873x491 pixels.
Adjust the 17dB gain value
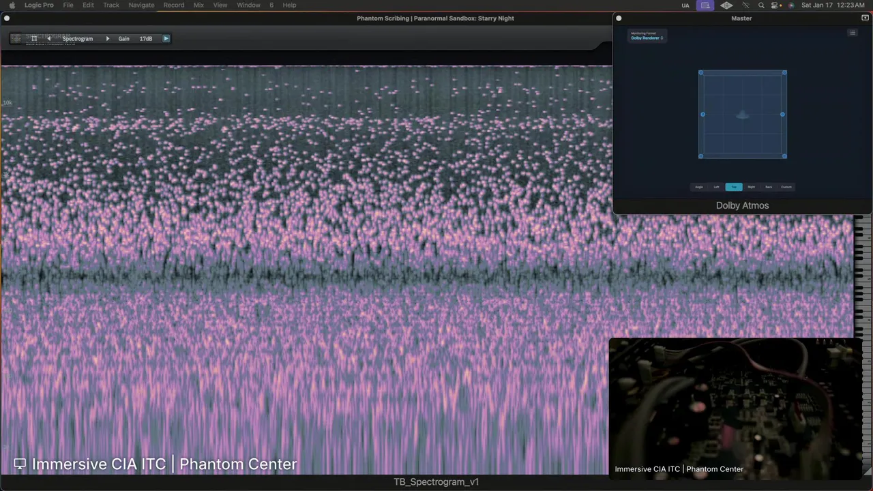pyautogui.click(x=146, y=39)
